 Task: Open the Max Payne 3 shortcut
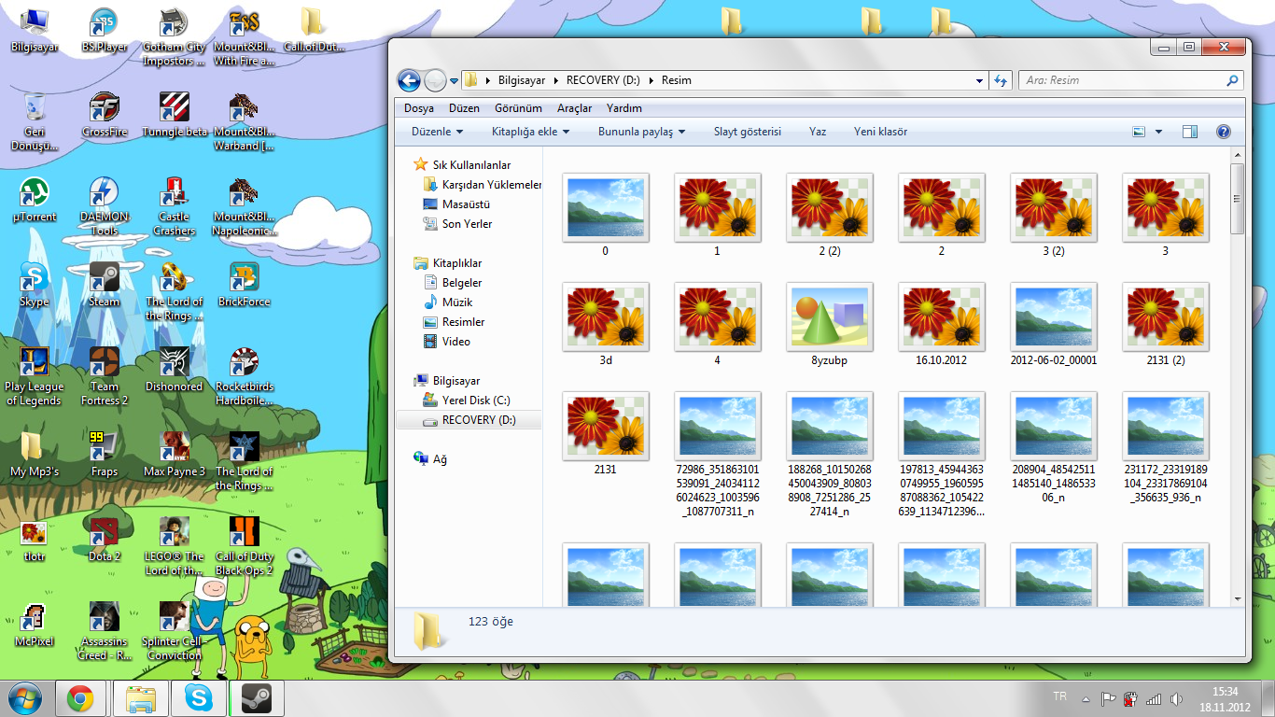click(175, 456)
